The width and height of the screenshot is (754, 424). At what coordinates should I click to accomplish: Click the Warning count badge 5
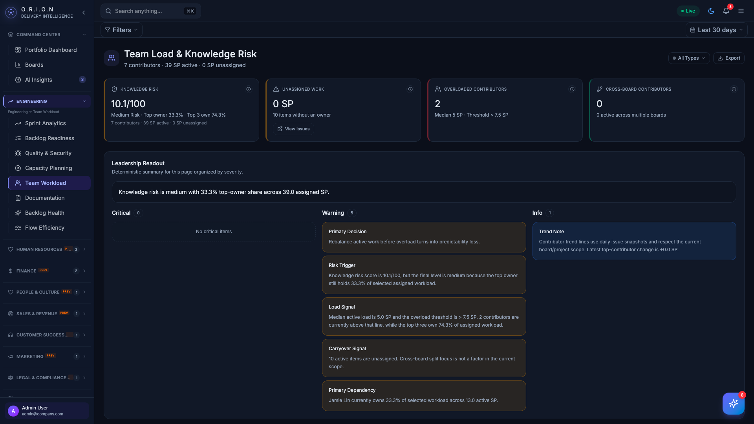[x=352, y=213]
